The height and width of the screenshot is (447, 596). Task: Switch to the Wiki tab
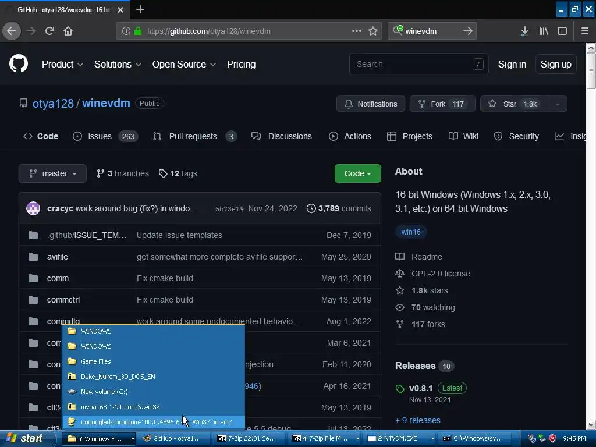pyautogui.click(x=463, y=136)
